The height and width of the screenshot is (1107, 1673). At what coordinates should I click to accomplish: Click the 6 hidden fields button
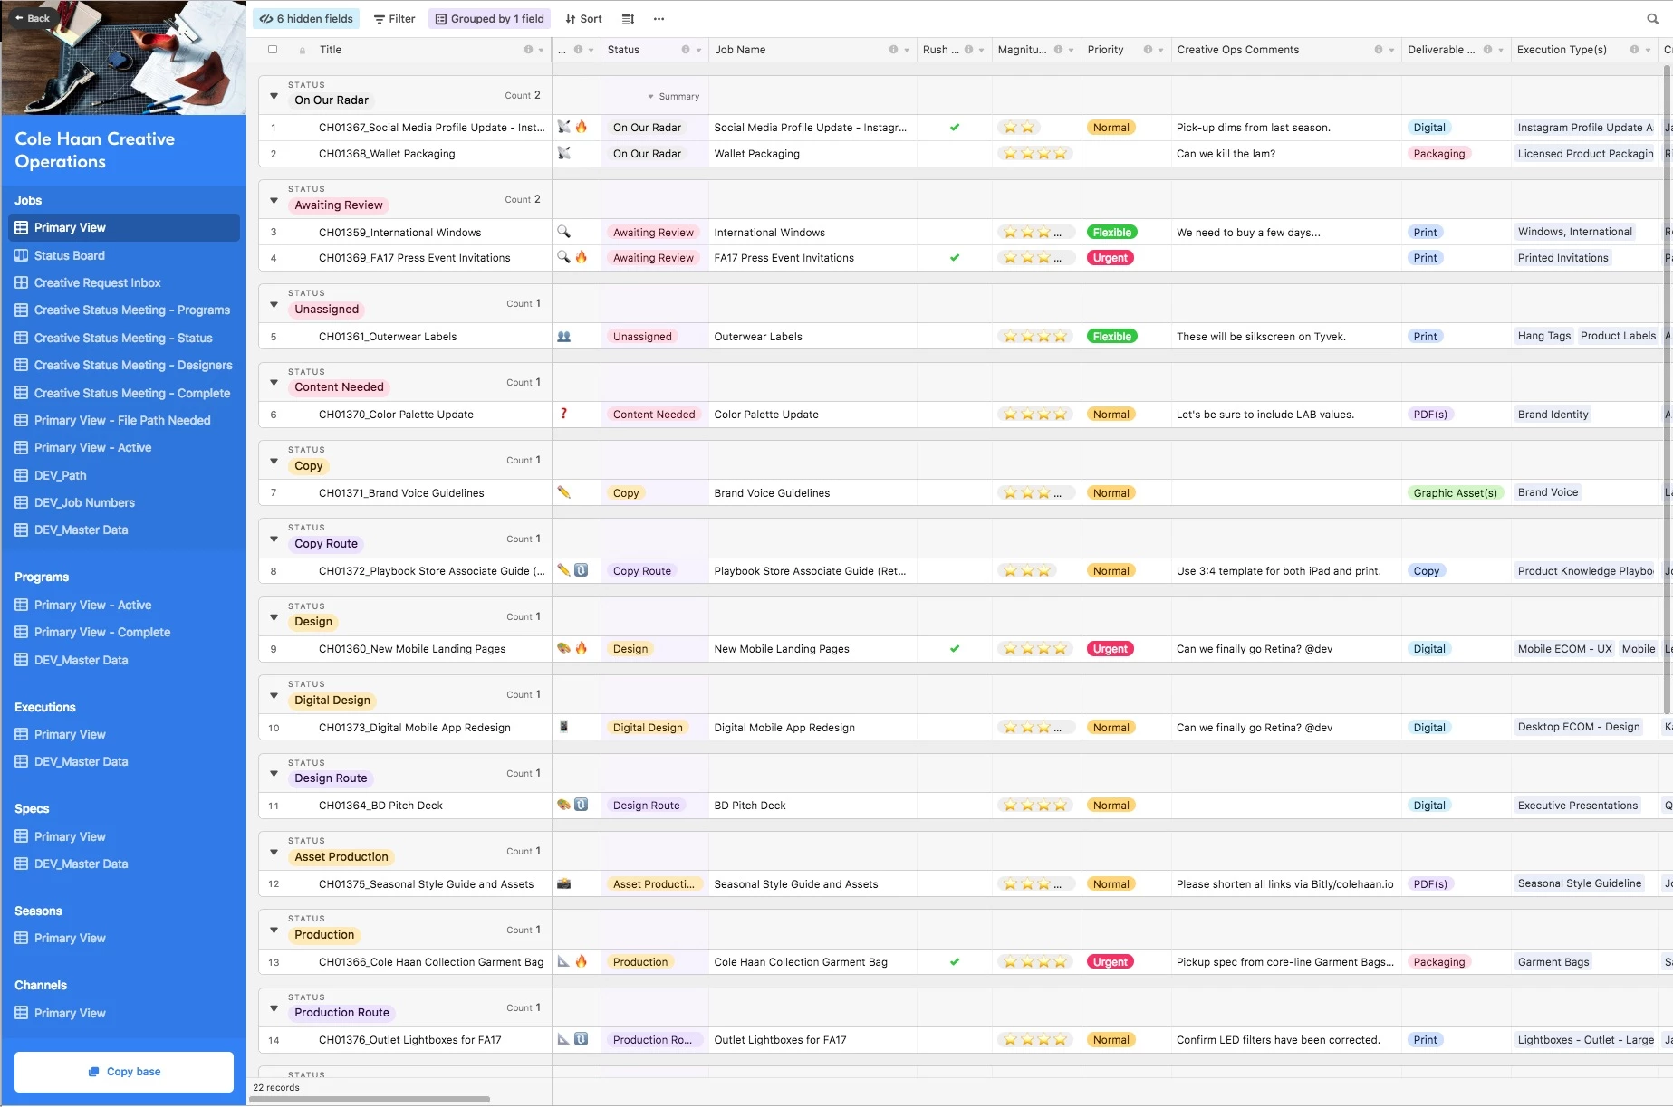click(x=306, y=19)
